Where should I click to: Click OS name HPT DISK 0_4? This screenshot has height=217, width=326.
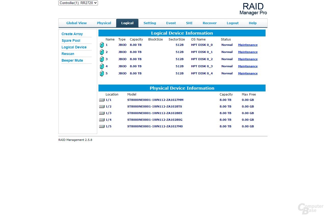click(202, 73)
